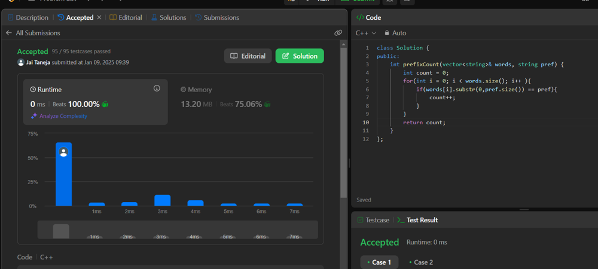This screenshot has height=269, width=598.
Task: Click the 'if(words[i].substr' code line
Action: pyautogui.click(x=487, y=90)
